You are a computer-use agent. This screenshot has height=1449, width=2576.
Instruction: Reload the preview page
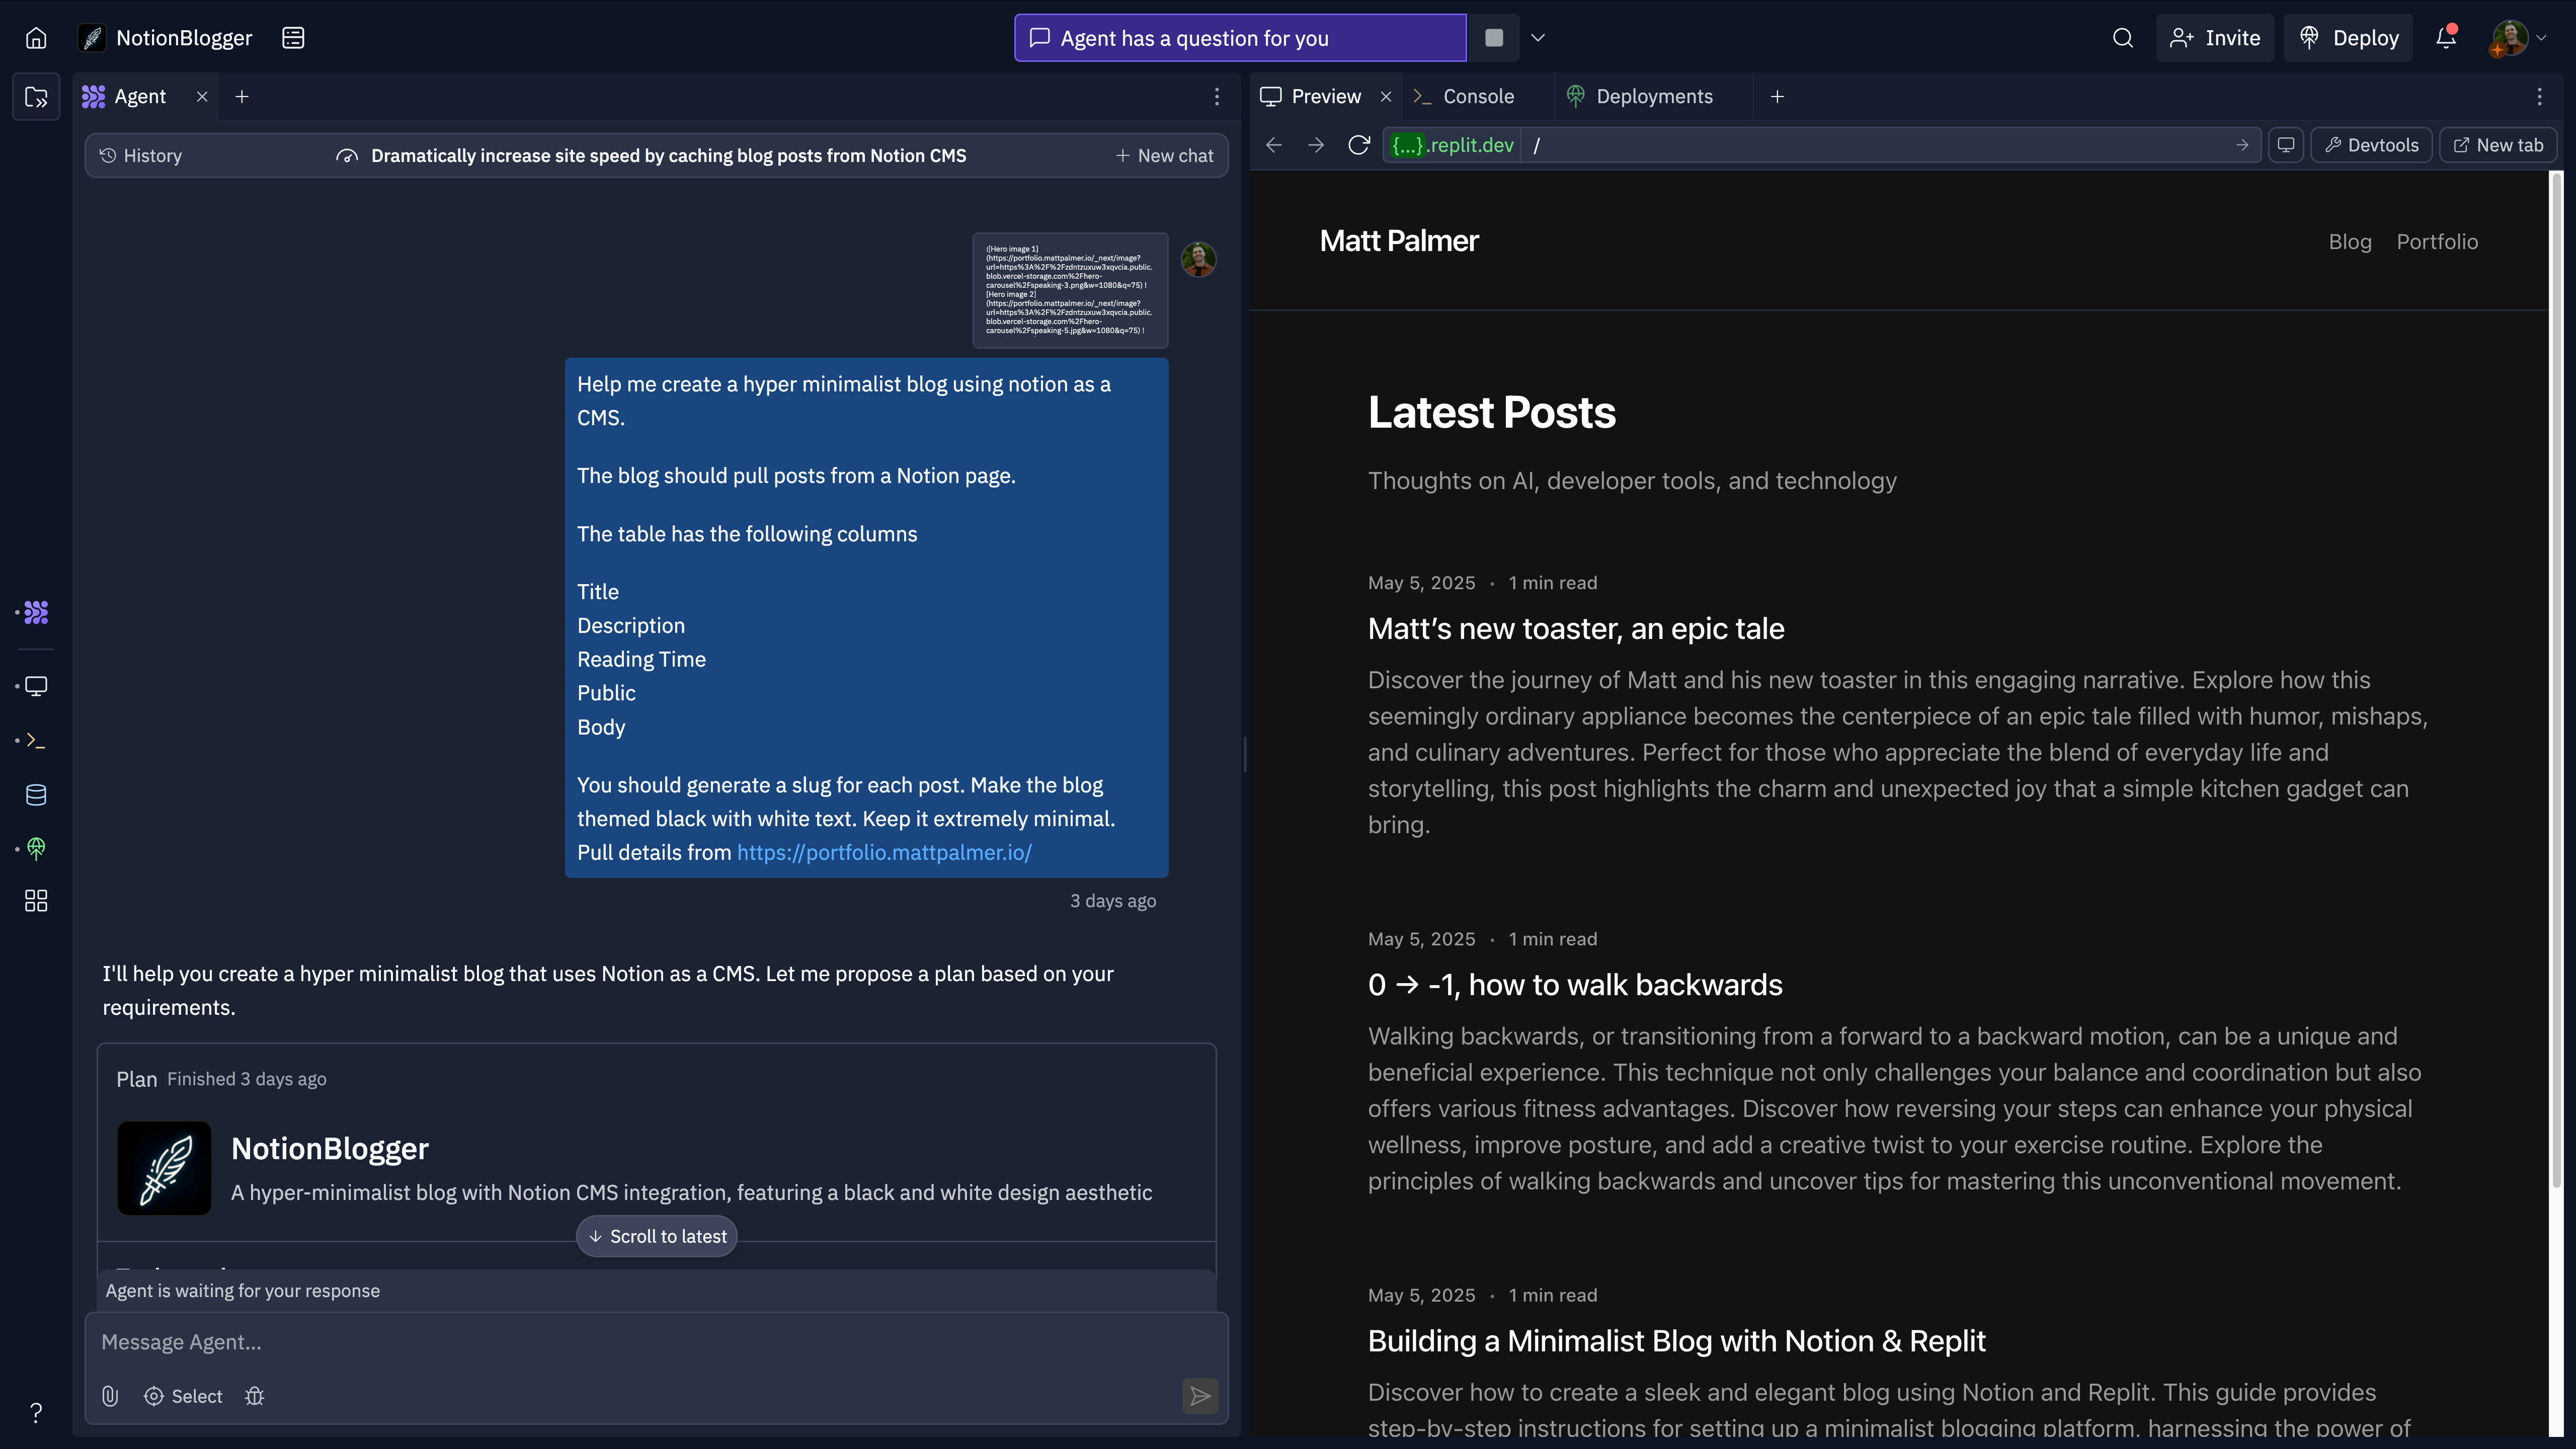[x=1358, y=146]
